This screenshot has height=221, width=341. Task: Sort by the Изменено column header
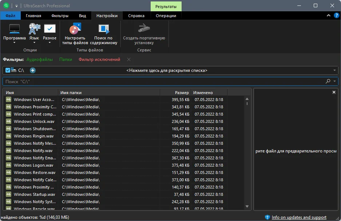[209, 93]
